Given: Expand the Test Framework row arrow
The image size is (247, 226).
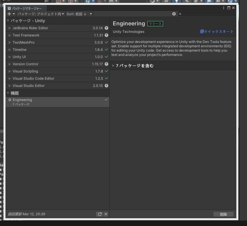Looking at the screenshot, I should (10, 35).
